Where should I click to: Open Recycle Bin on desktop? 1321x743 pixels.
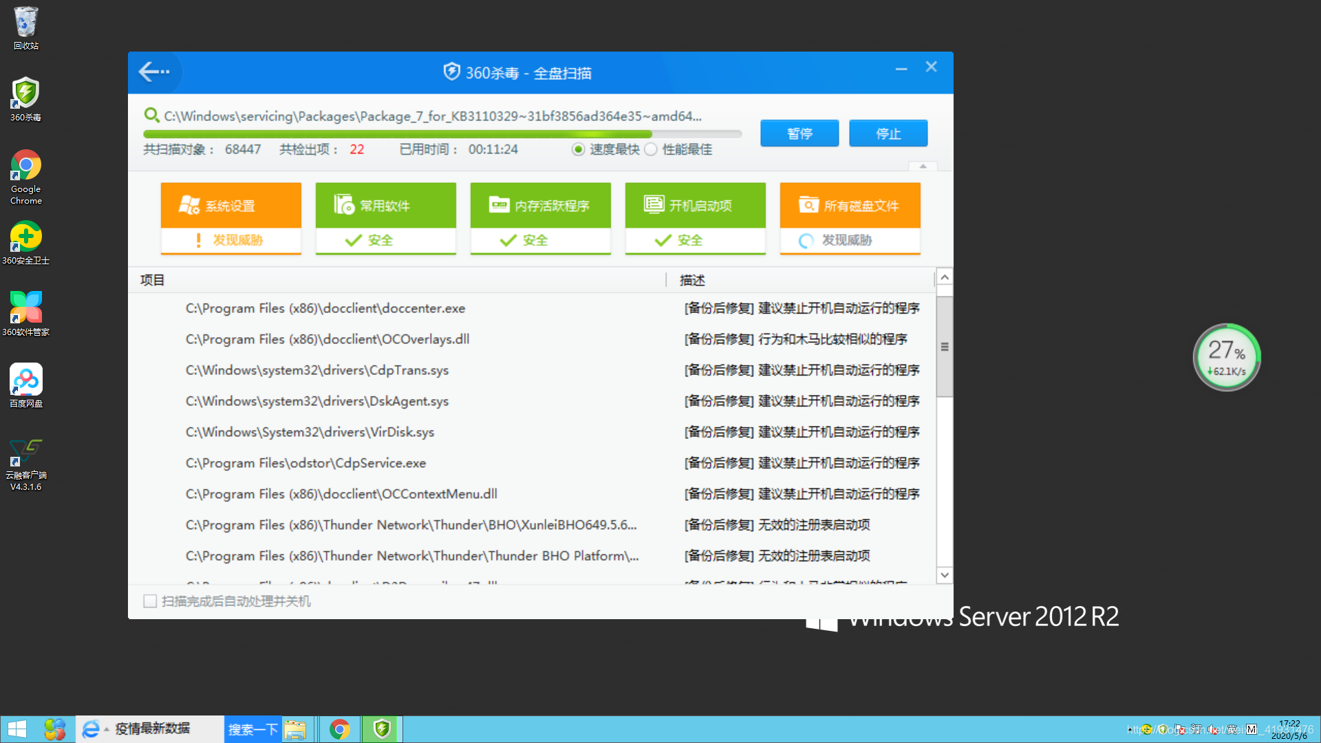coord(25,23)
